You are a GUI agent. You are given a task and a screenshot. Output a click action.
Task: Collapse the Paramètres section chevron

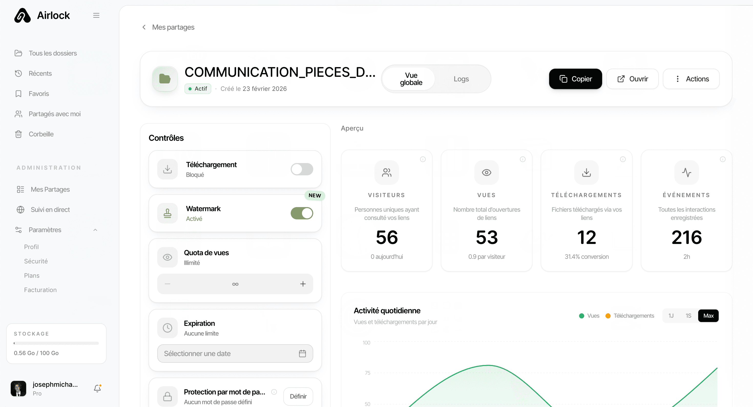95,230
